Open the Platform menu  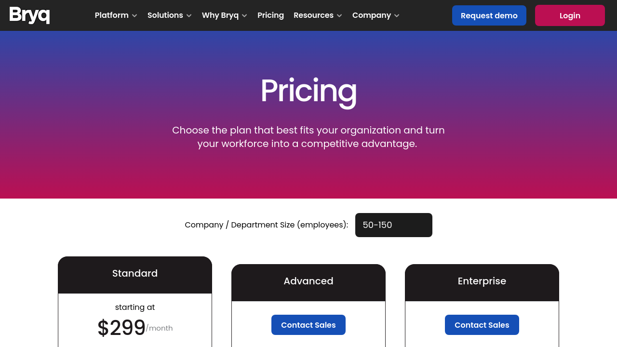click(x=111, y=15)
